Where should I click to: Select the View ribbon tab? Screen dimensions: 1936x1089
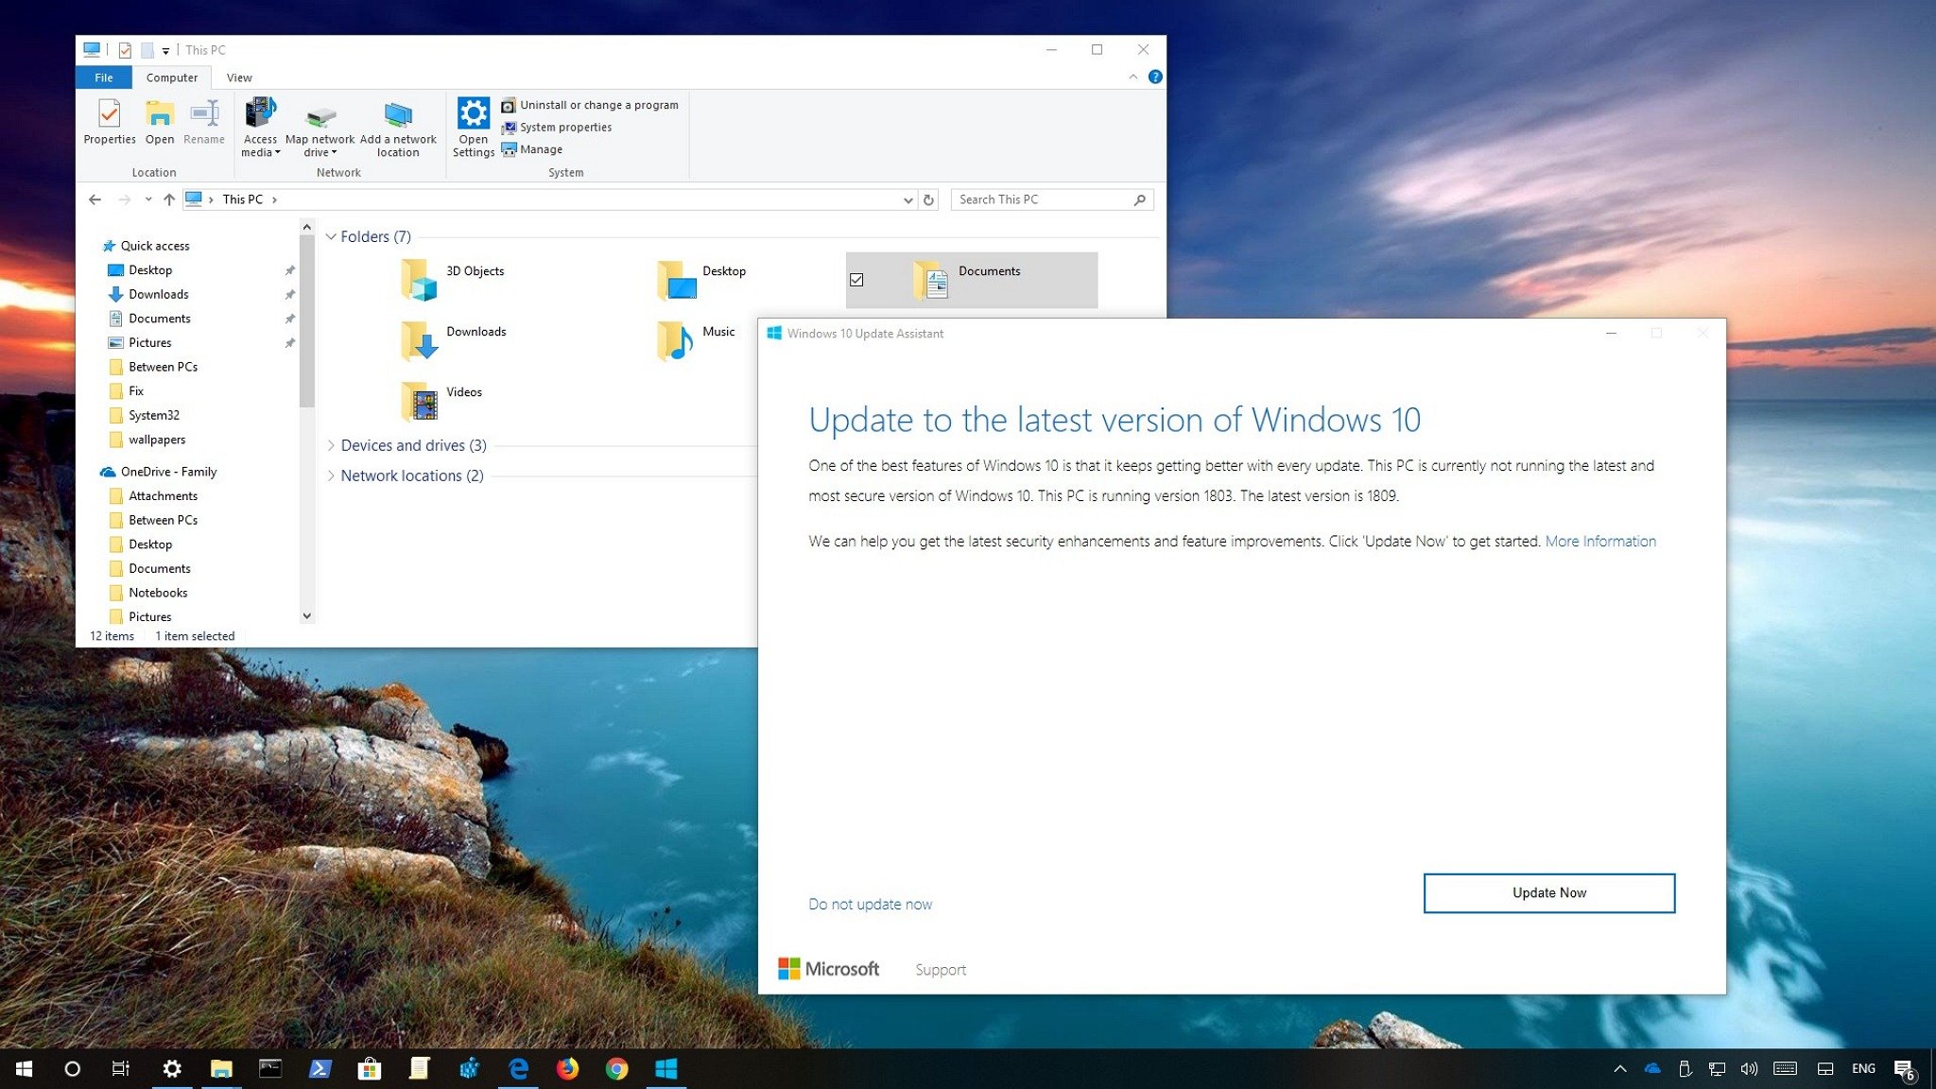(236, 78)
